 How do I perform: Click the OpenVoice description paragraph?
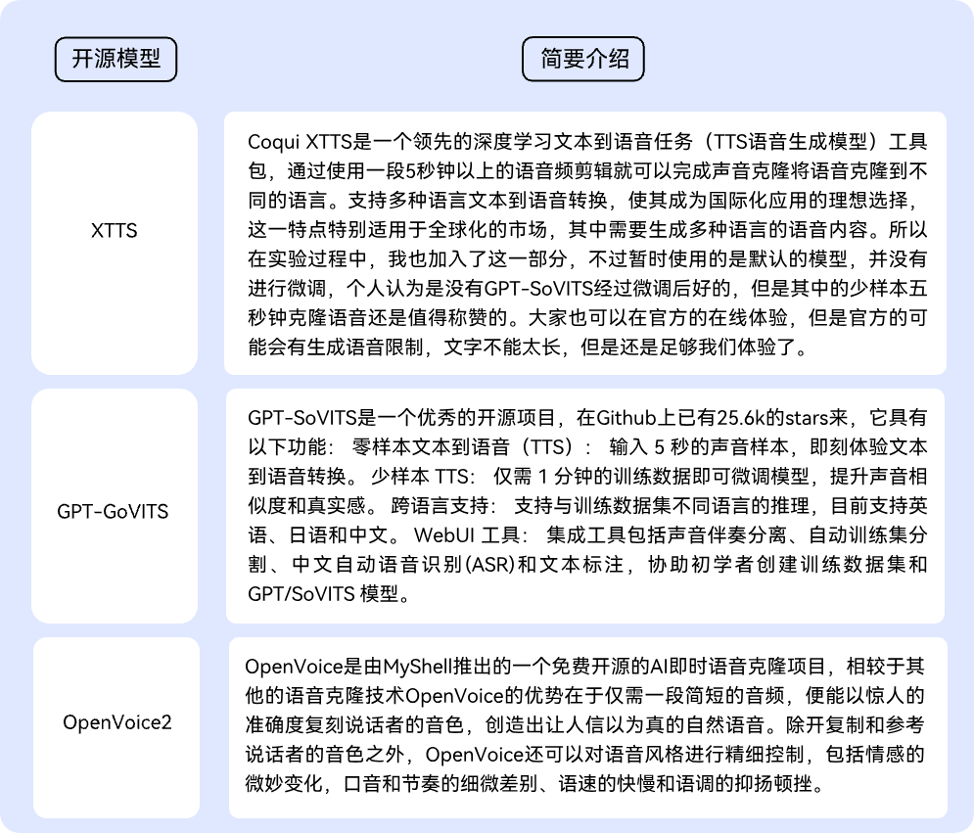click(587, 727)
